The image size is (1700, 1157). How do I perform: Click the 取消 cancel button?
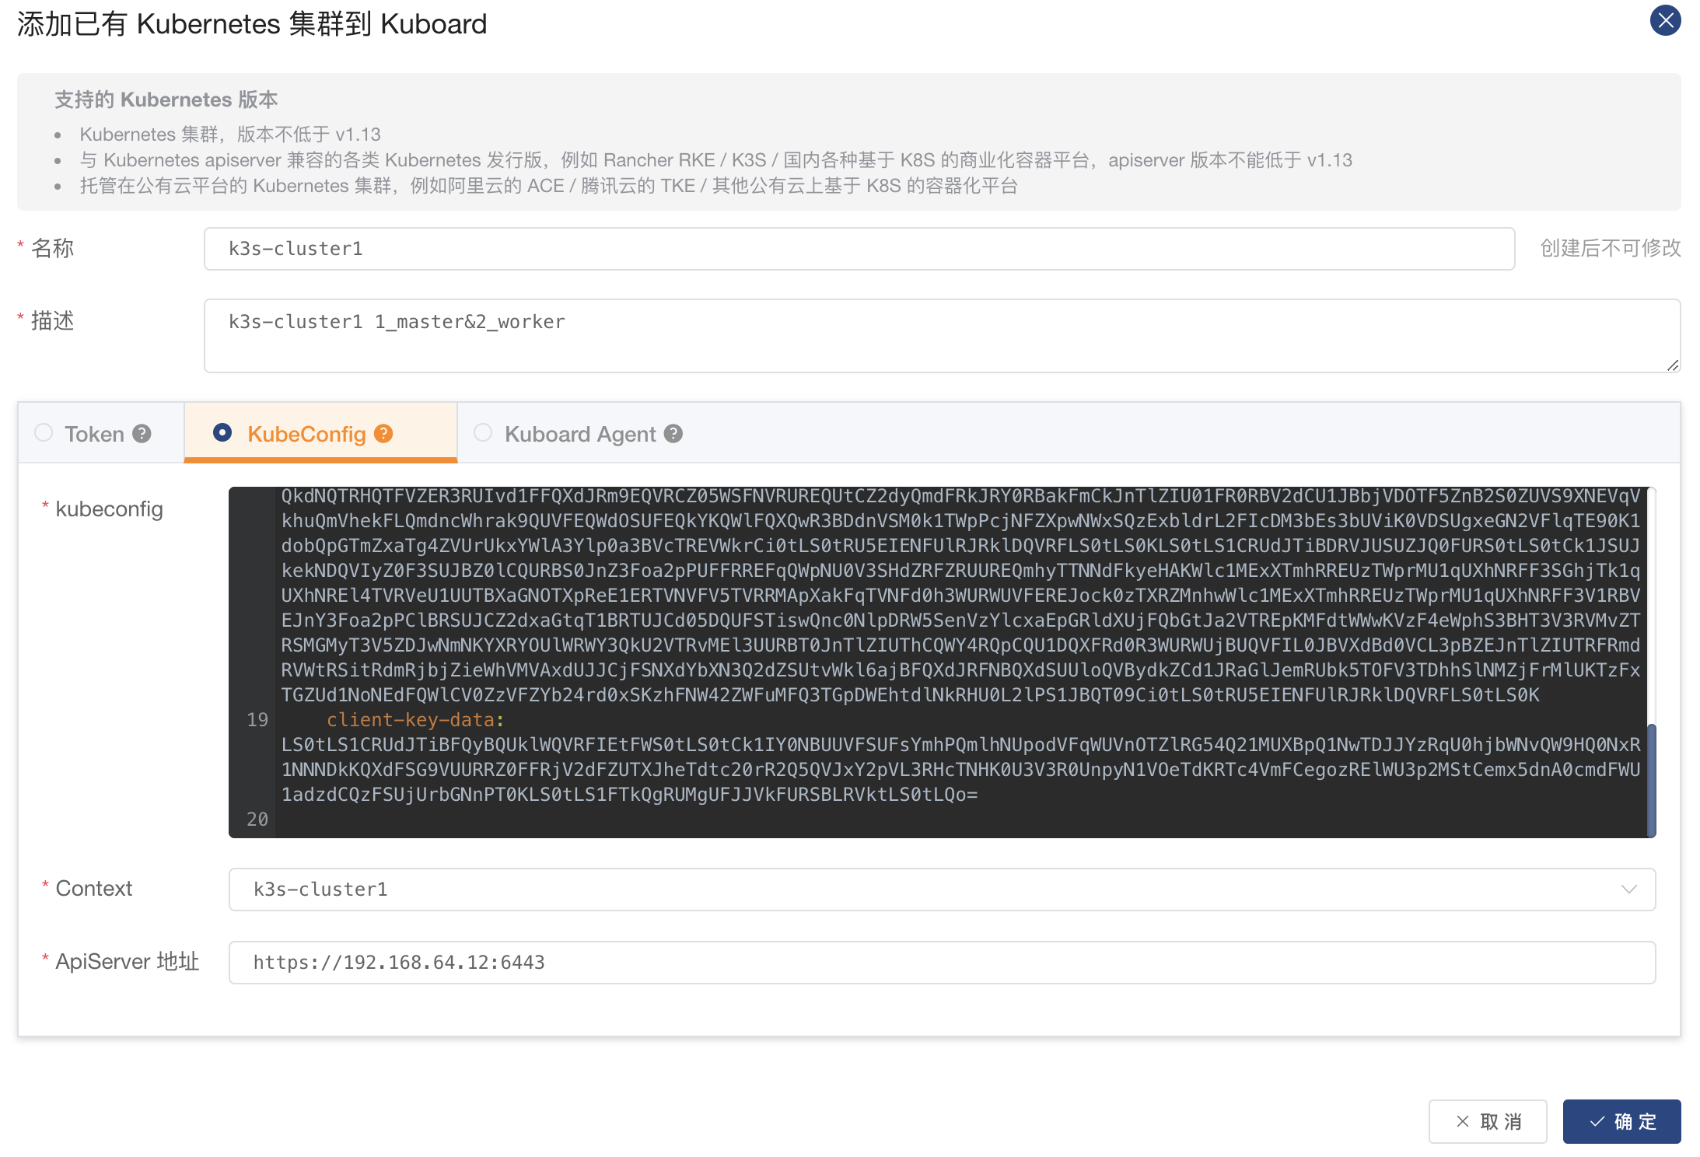[x=1487, y=1121]
